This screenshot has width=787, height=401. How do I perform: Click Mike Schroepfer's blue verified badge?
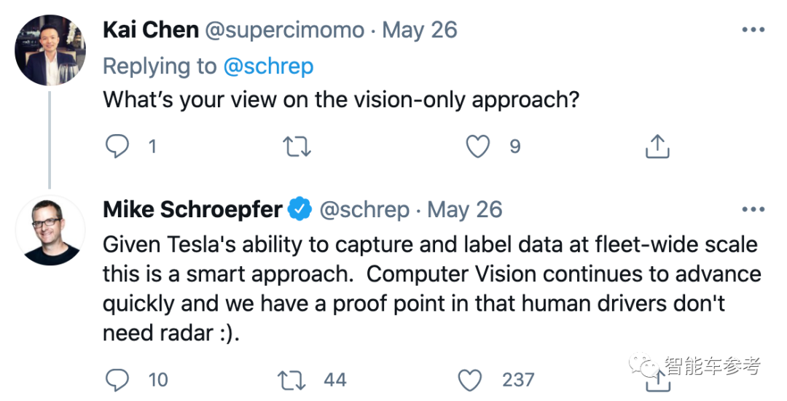pos(299,210)
